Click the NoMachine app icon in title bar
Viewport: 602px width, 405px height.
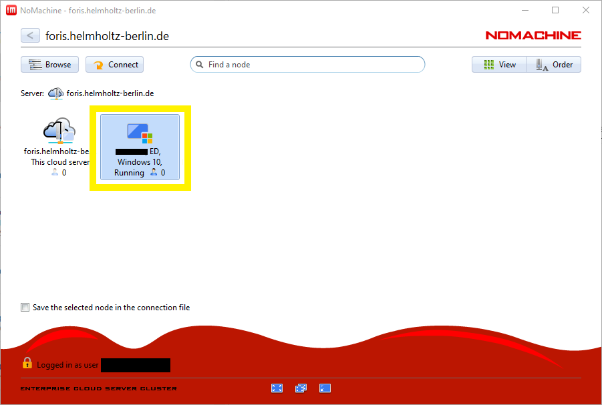11,11
